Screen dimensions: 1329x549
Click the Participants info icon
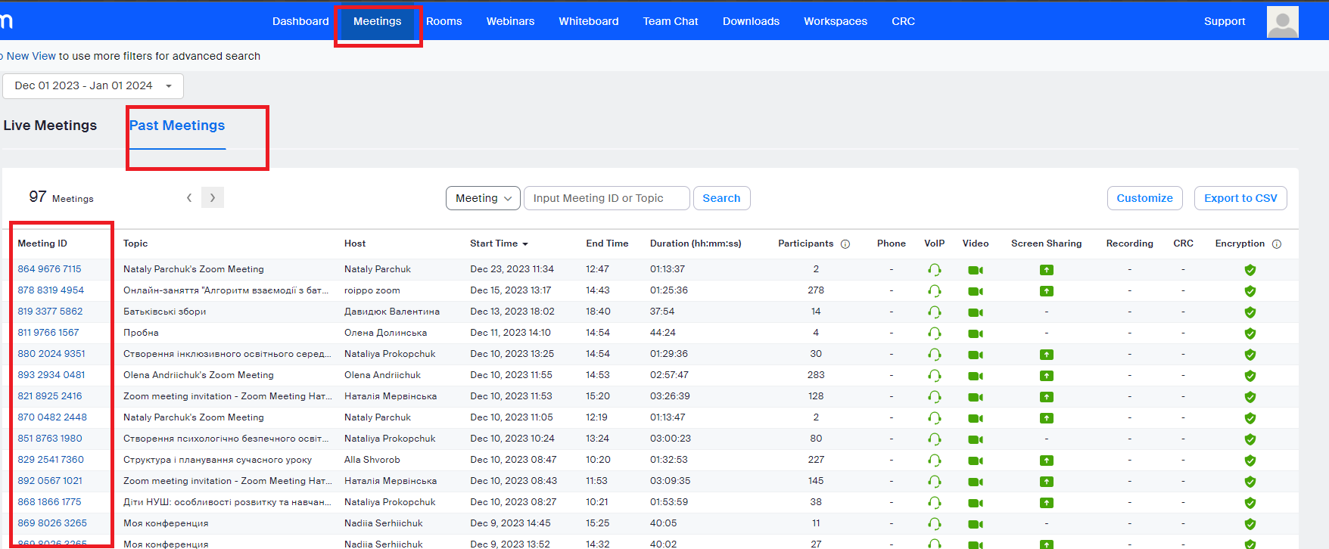coord(845,244)
